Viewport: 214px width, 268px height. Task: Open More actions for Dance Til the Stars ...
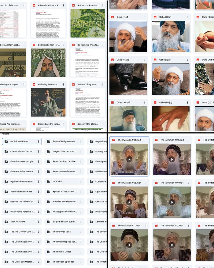(x=103, y=124)
